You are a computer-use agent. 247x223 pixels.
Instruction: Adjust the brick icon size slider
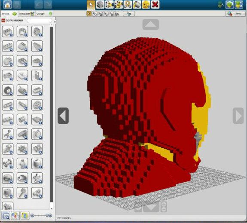coord(41,215)
